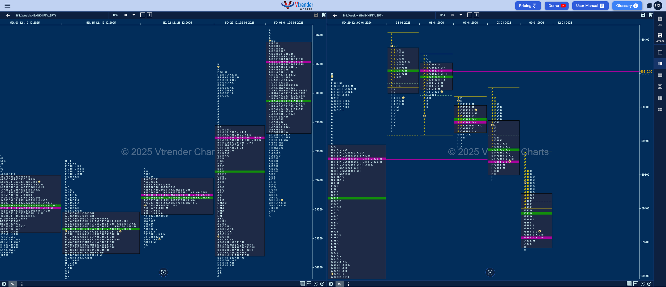The width and height of the screenshot is (666, 287).
Task: Open the three-dot options menu in left footer
Action: point(22,284)
